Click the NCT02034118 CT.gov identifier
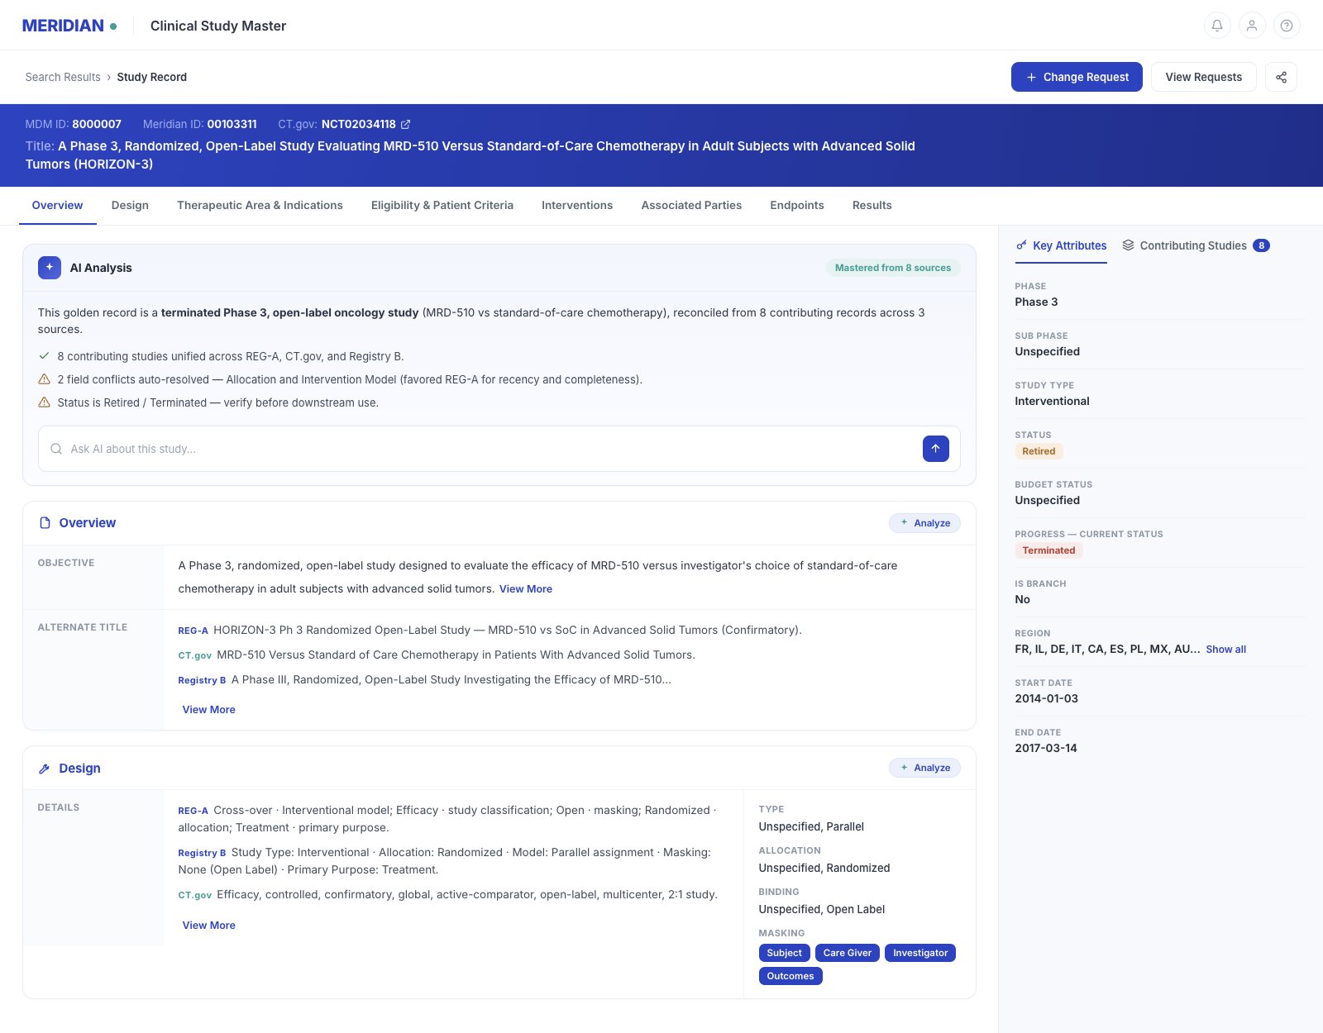The image size is (1323, 1033). (x=359, y=124)
